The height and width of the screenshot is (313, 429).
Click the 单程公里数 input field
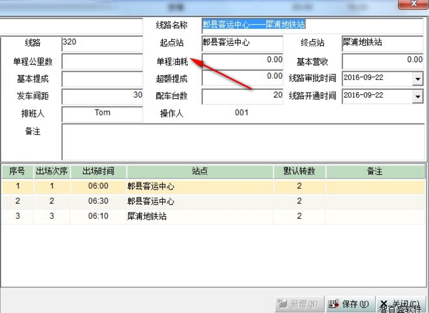(102, 61)
